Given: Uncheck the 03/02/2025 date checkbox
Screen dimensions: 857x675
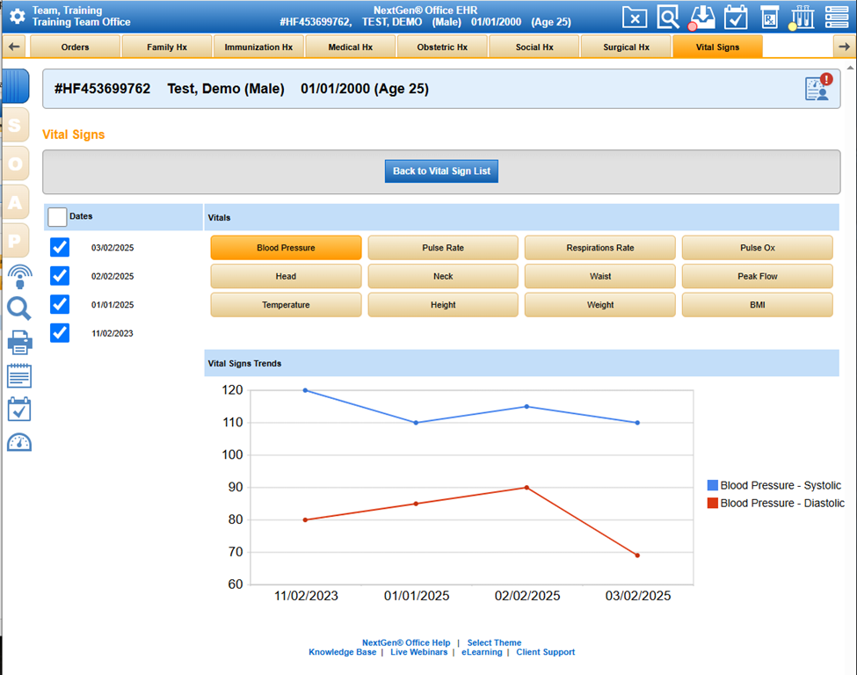Looking at the screenshot, I should tap(59, 248).
